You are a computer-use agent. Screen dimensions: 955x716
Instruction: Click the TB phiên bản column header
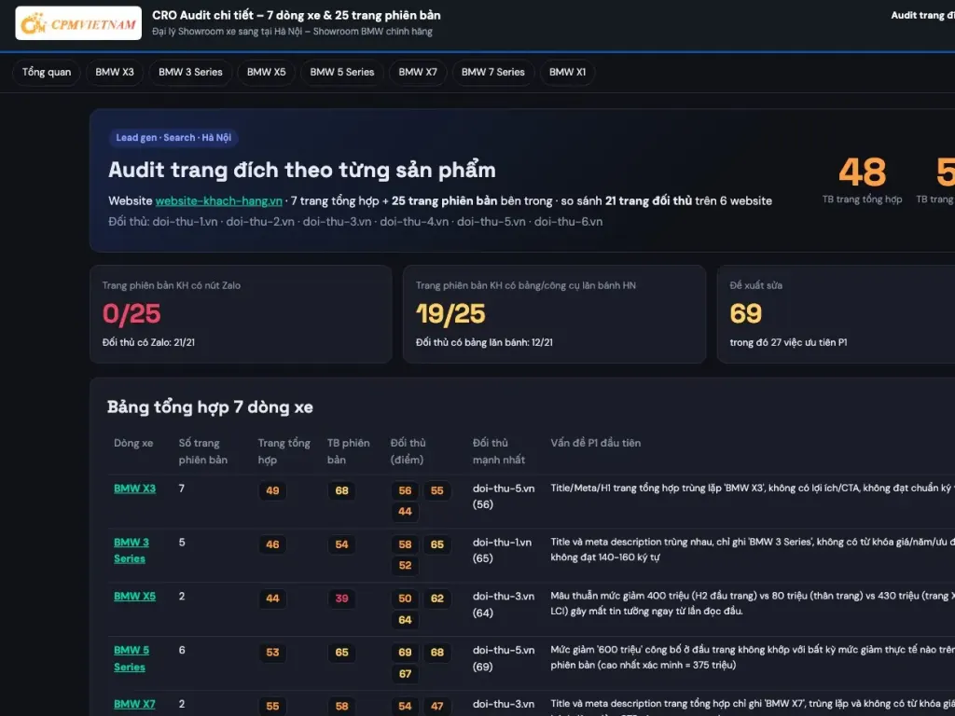click(349, 451)
